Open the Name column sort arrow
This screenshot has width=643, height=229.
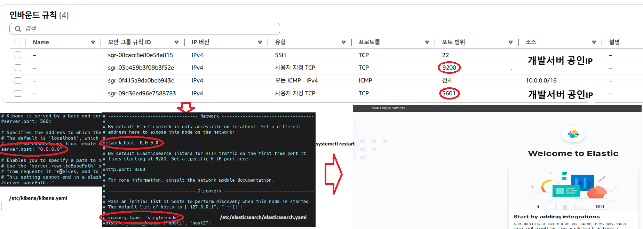(x=93, y=42)
